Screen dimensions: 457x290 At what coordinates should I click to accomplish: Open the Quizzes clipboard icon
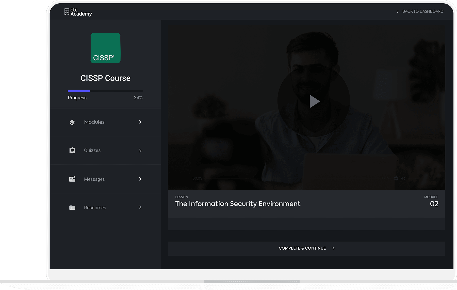coord(72,150)
